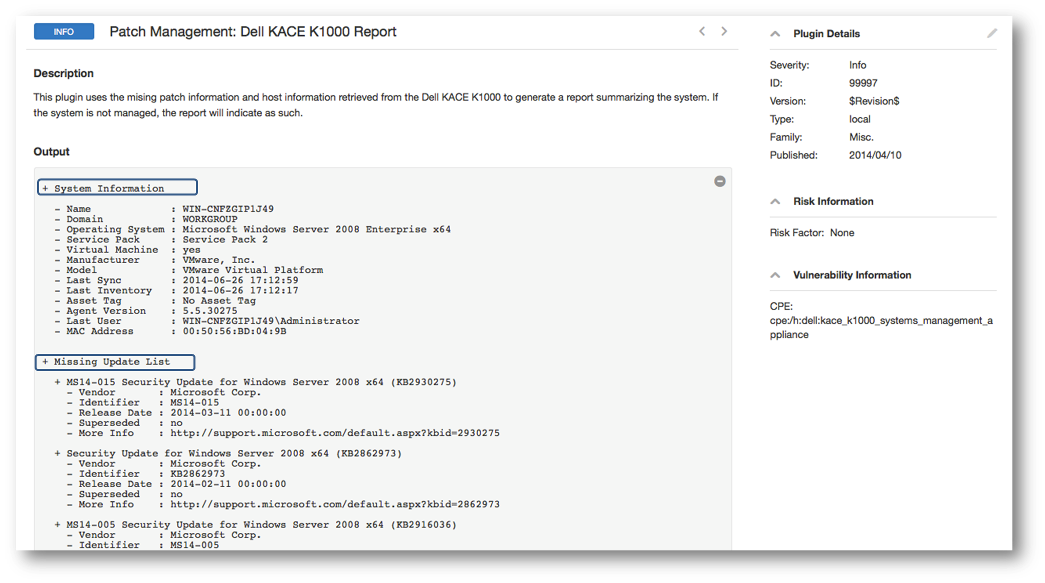Click the MS14-015 Security Update KB2930275 entry

261,382
